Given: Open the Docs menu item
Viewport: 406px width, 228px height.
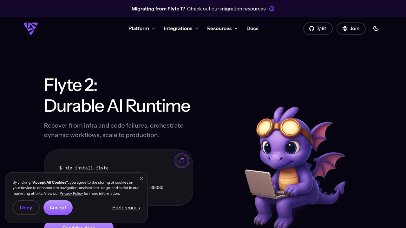Looking at the screenshot, I should [x=252, y=28].
